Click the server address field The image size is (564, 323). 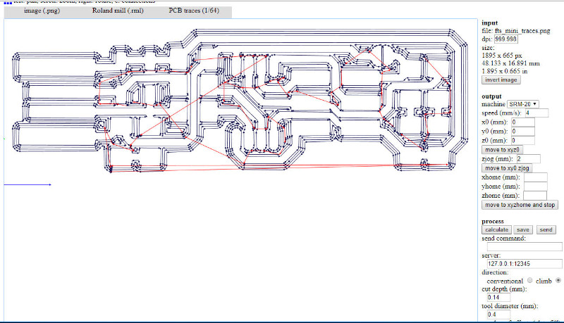click(525, 264)
